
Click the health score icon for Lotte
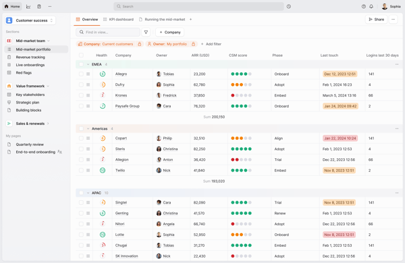103,235
